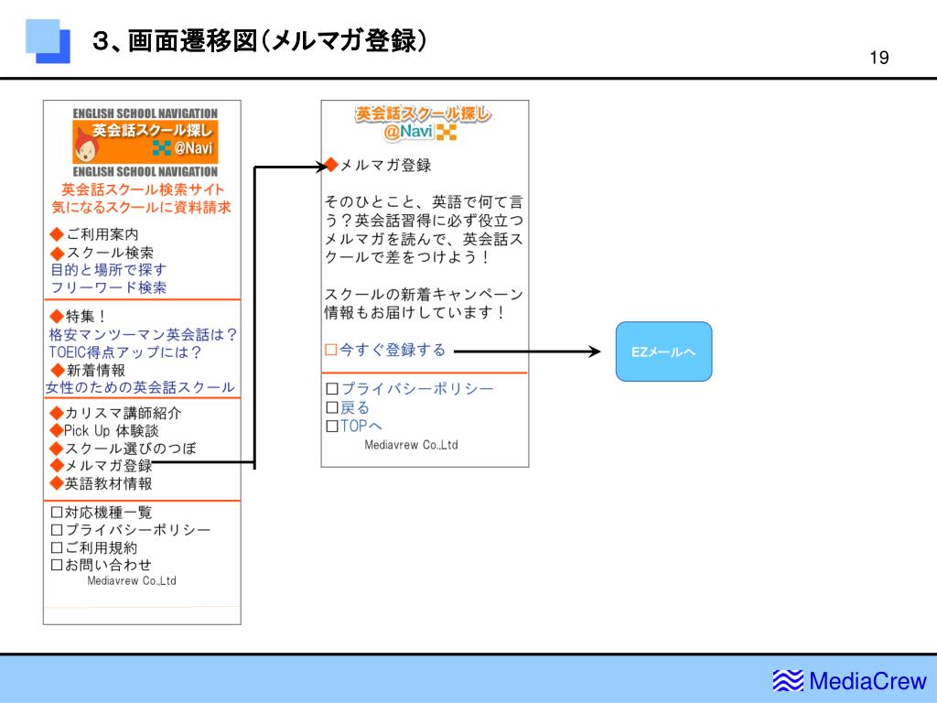Open 格安マンツーマン英会話は？ link
937x703 pixels.
[143, 334]
